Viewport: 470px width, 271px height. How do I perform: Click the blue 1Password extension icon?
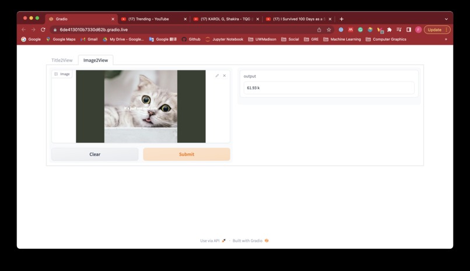(x=341, y=30)
